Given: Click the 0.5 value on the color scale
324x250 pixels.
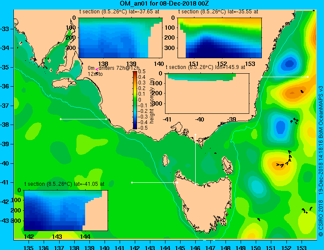Looking at the screenshot, I should pos(142,72).
